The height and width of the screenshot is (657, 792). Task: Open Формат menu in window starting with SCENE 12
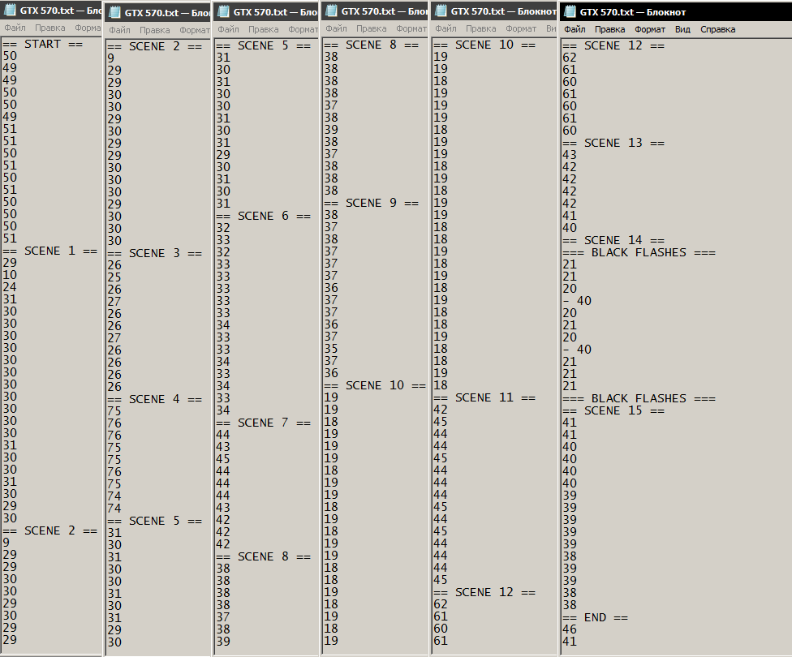(649, 29)
